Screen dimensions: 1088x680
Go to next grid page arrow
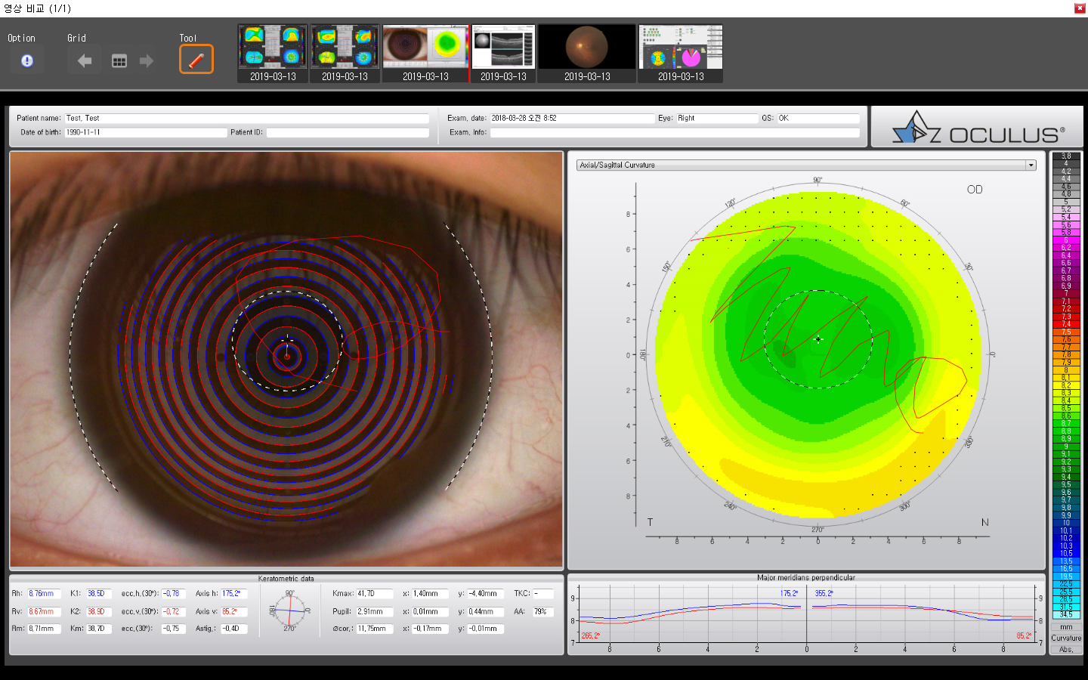(147, 60)
